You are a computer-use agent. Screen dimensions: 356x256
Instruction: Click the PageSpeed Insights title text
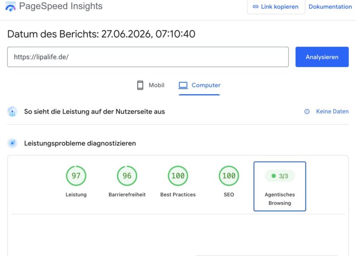pyautogui.click(x=61, y=6)
